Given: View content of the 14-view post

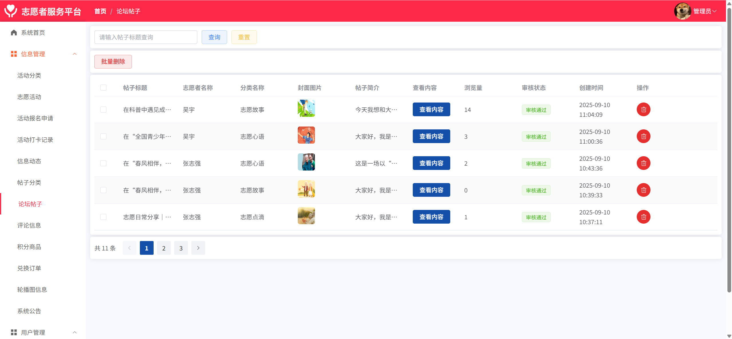Looking at the screenshot, I should tap(431, 110).
